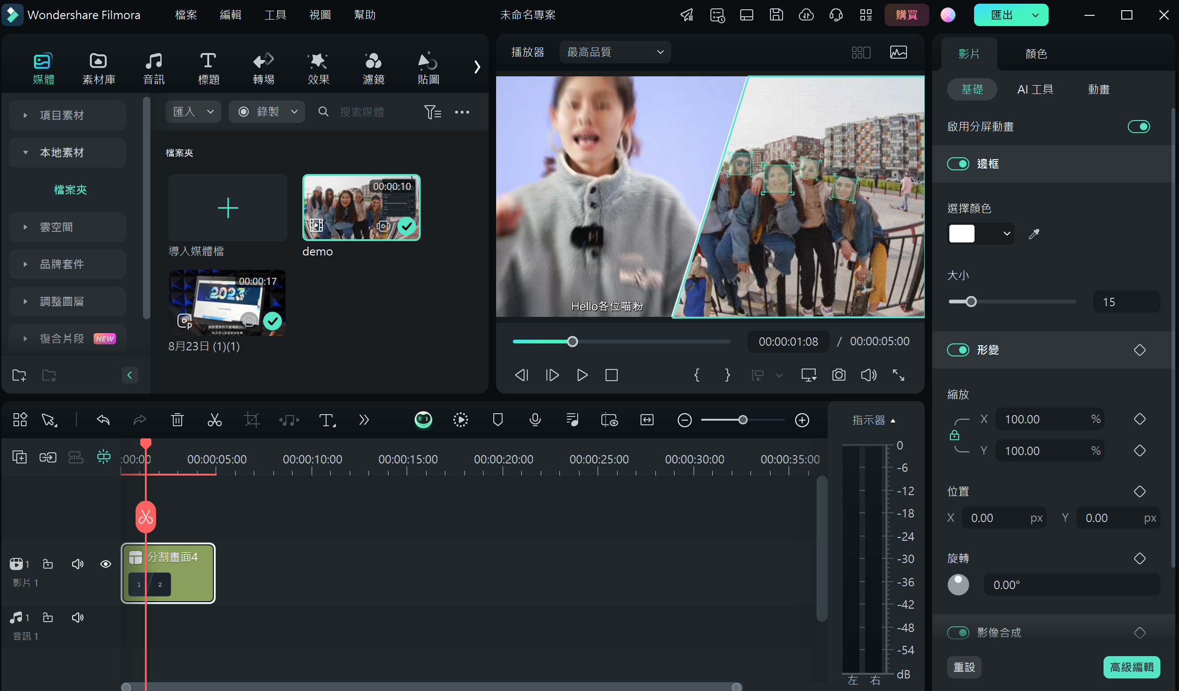Open the 轉場 transitions tab

point(263,68)
